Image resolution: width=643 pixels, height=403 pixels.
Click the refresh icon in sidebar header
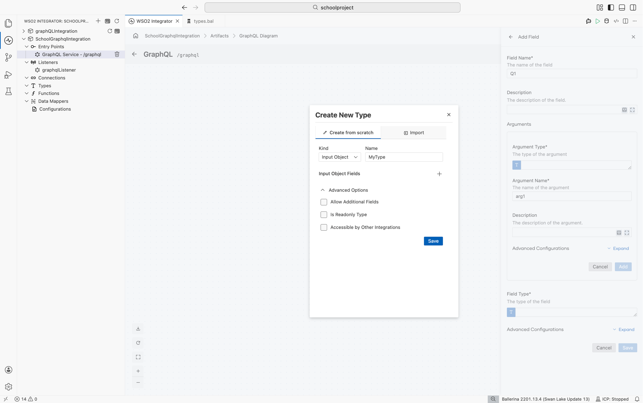[117, 21]
